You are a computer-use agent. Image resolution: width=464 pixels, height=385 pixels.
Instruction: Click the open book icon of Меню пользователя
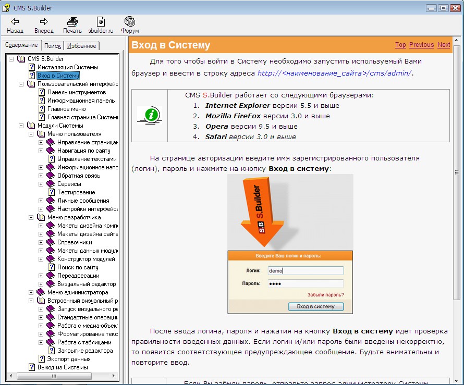click(41, 134)
